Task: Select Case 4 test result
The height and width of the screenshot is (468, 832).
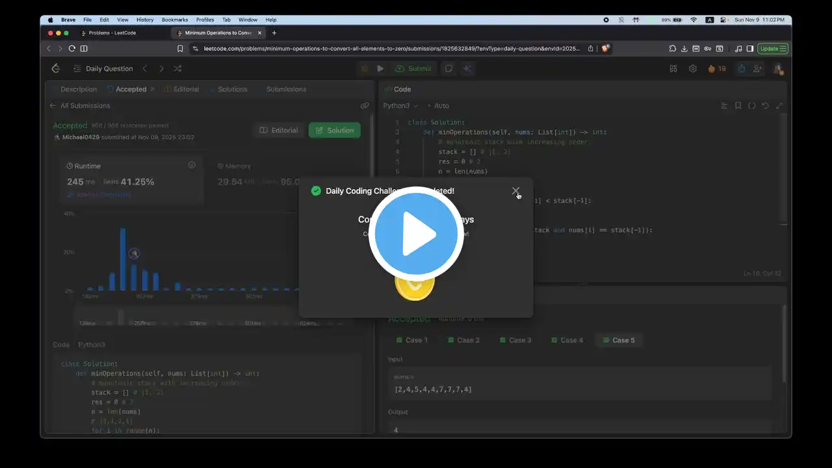Action: point(567,340)
